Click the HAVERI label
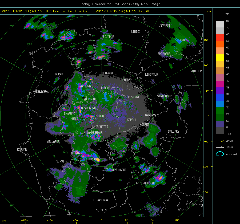 coord(93,159)
